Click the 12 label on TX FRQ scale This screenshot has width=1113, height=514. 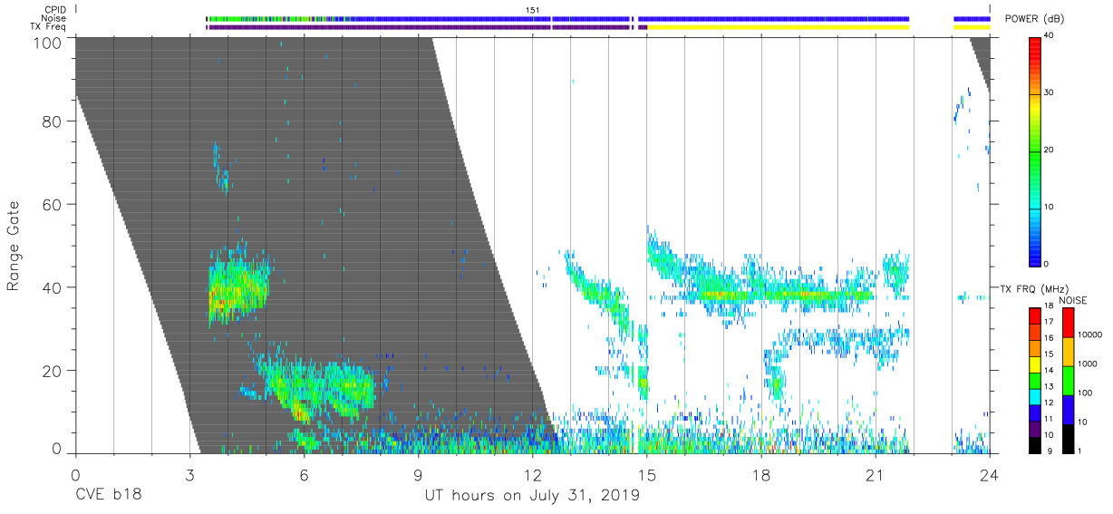pyautogui.click(x=1049, y=402)
